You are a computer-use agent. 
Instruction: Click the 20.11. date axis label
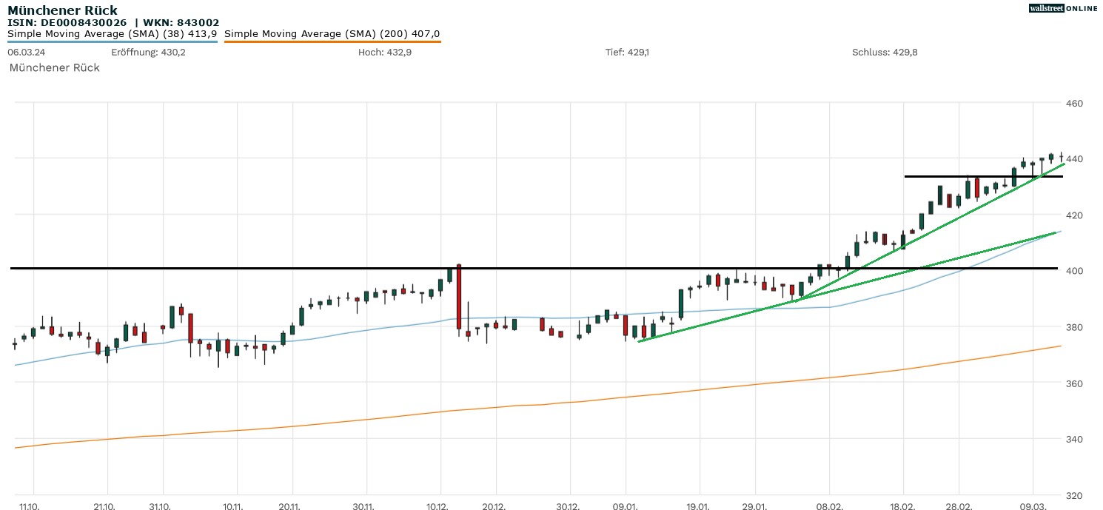[289, 507]
